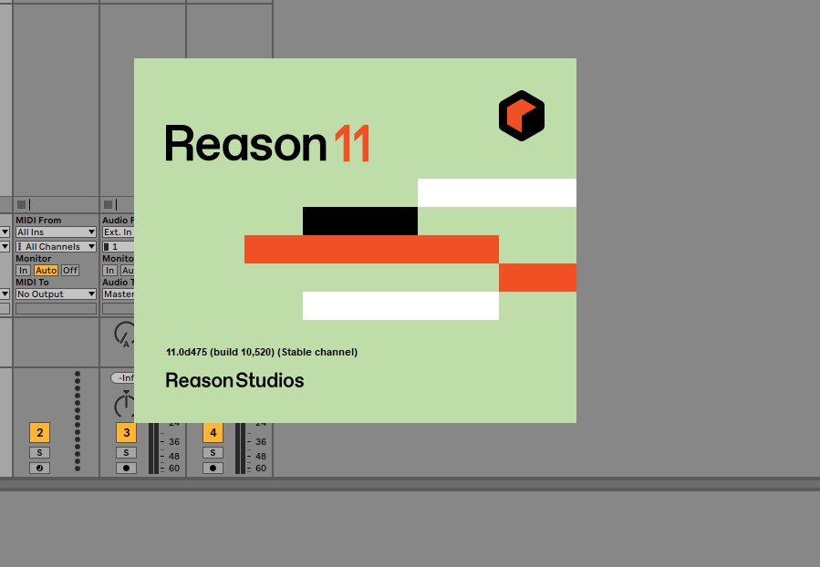Click the dropdown arrow left of All Ins
820x567 pixels.
5,232
